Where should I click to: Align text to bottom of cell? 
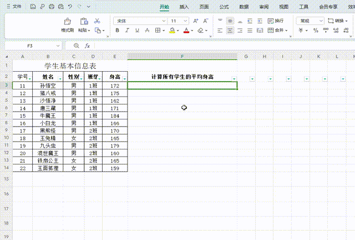click(240, 21)
